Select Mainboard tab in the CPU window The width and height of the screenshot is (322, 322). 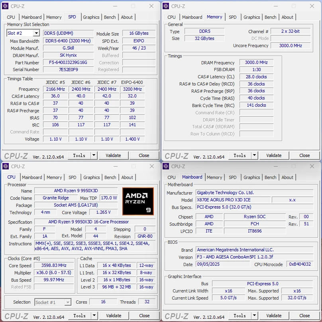pyautogui.click(x=32, y=177)
